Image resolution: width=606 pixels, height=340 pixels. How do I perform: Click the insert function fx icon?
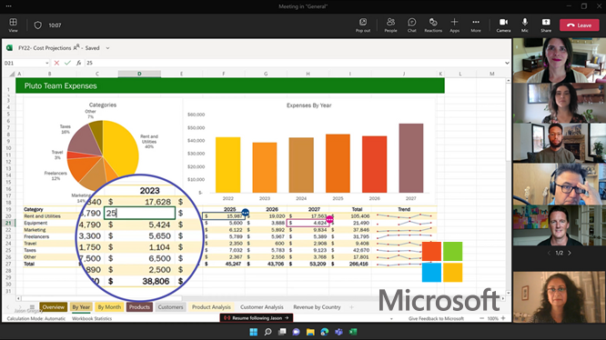coord(78,63)
